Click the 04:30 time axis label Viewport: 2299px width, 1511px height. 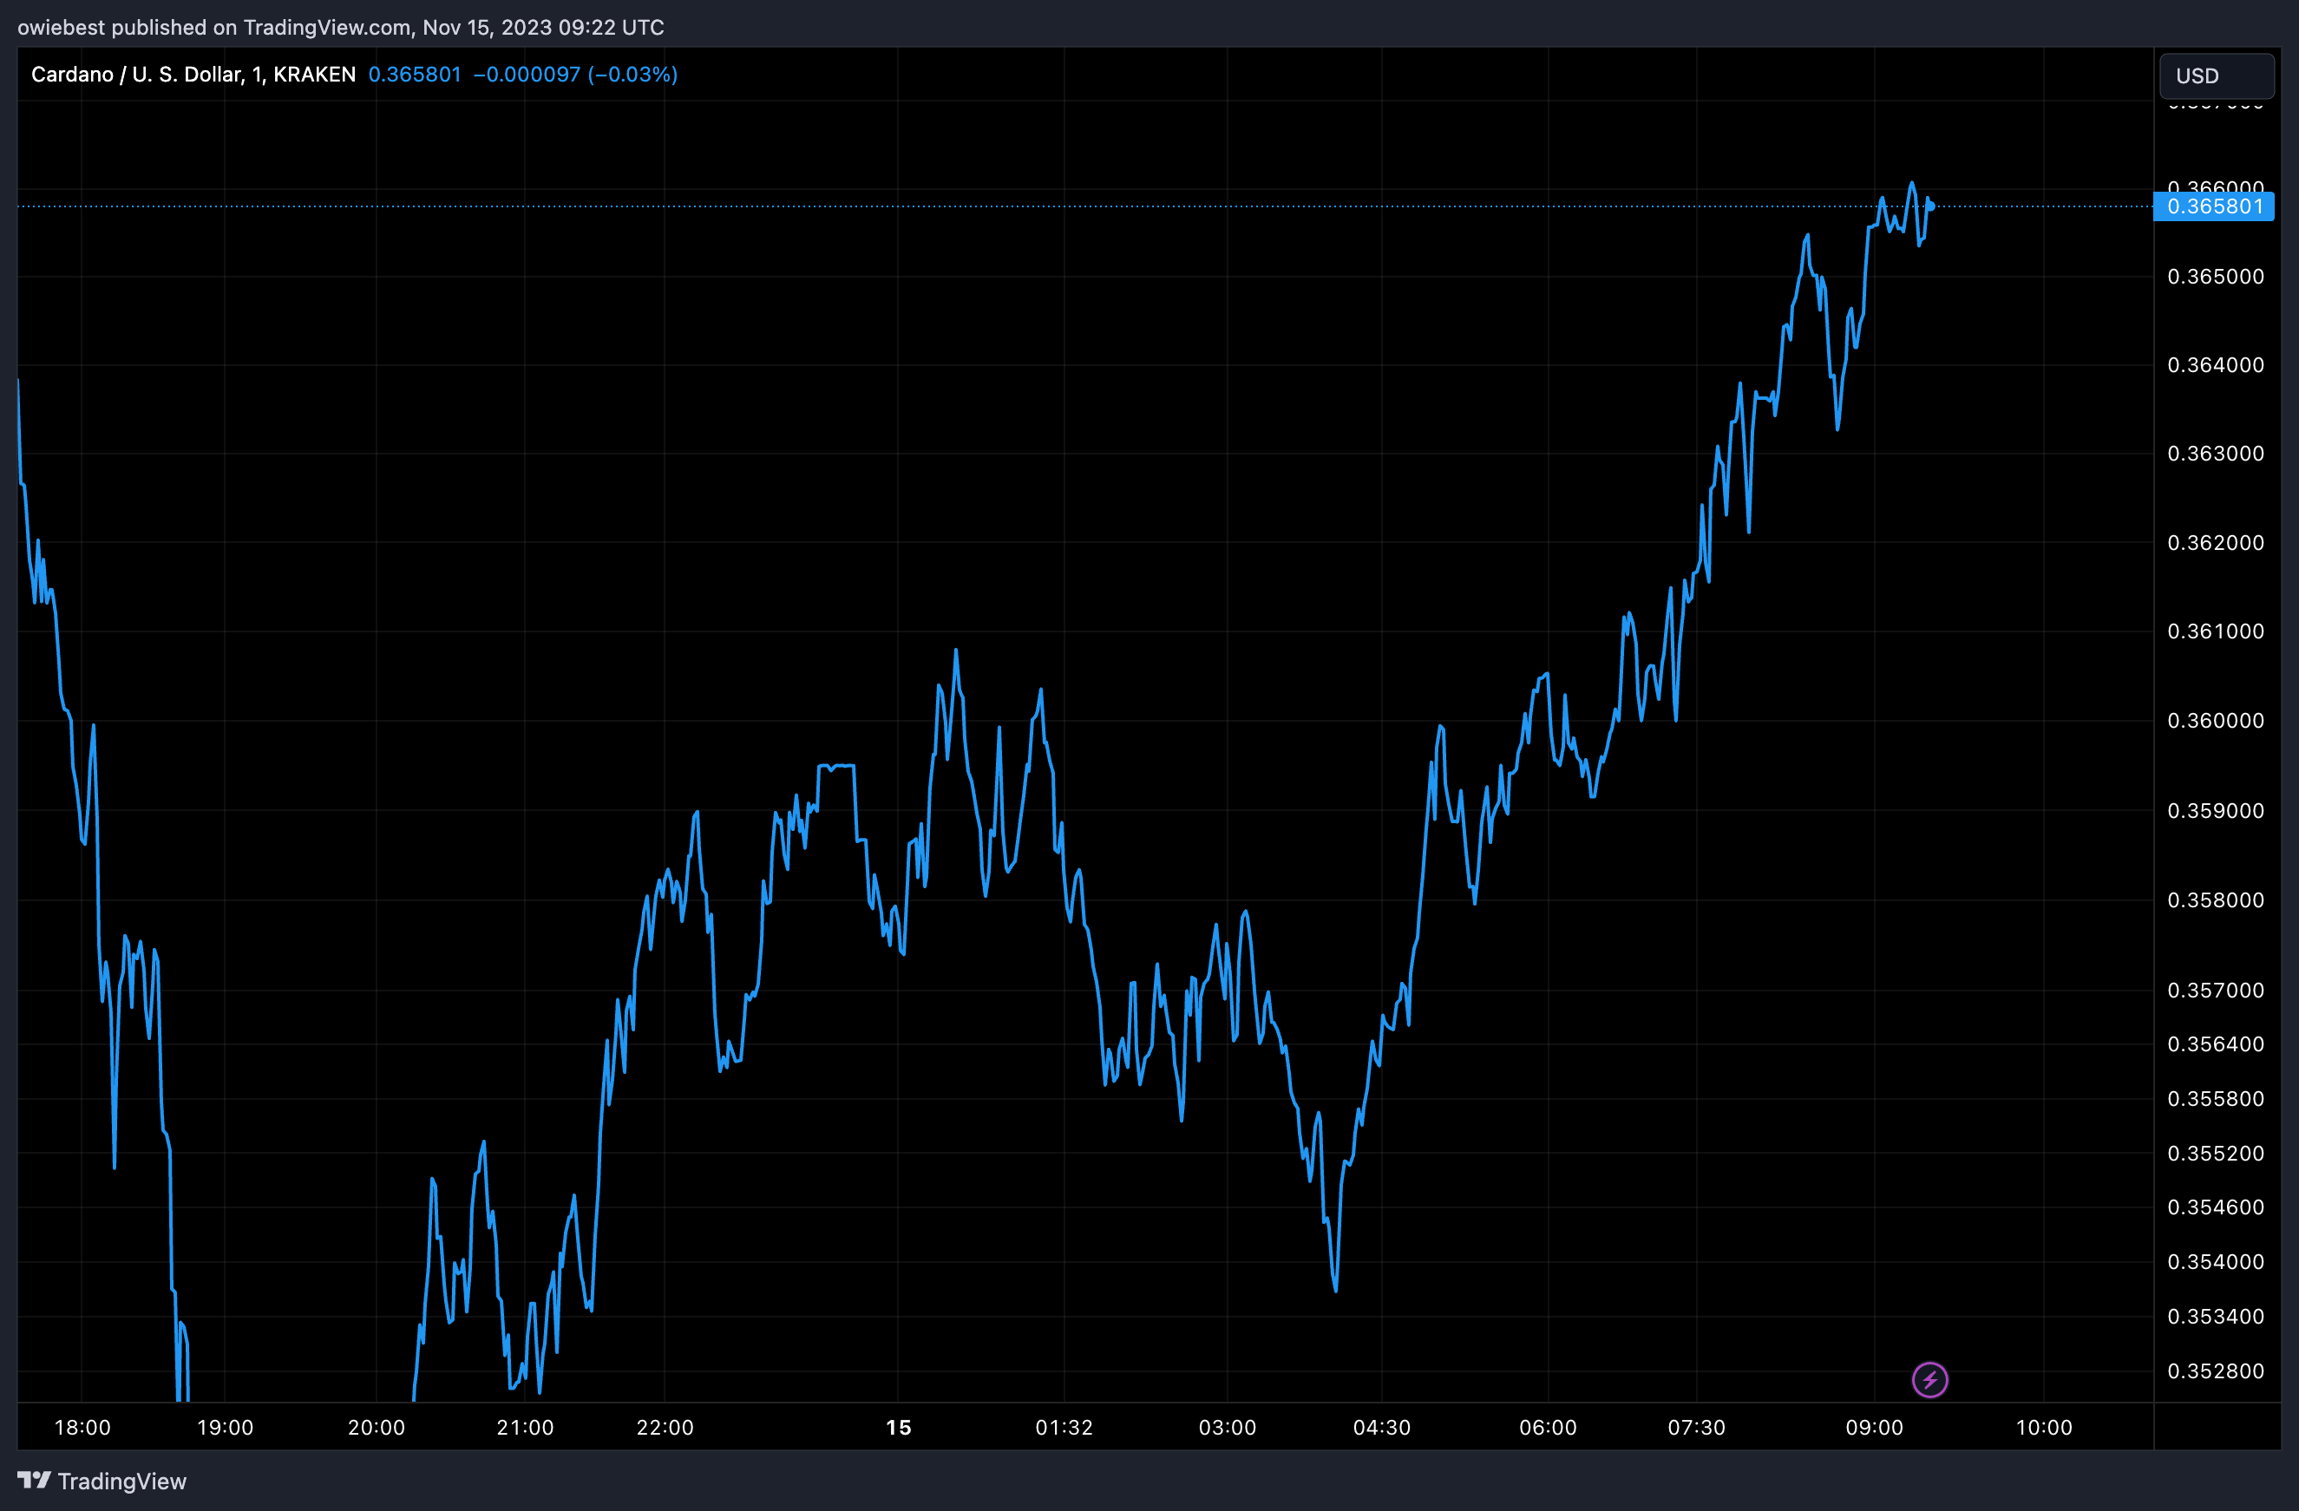1381,1427
